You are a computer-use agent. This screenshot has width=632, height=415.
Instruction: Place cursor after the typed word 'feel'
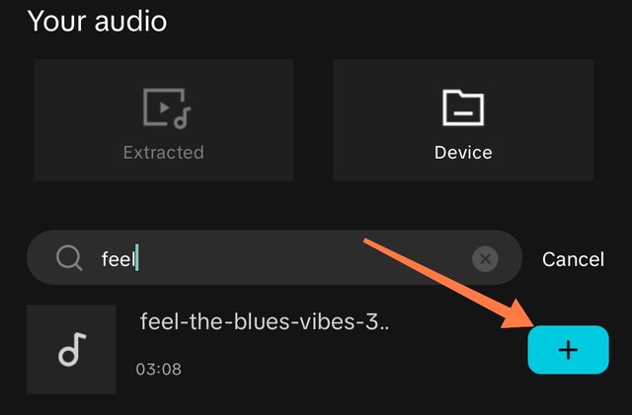(137, 258)
